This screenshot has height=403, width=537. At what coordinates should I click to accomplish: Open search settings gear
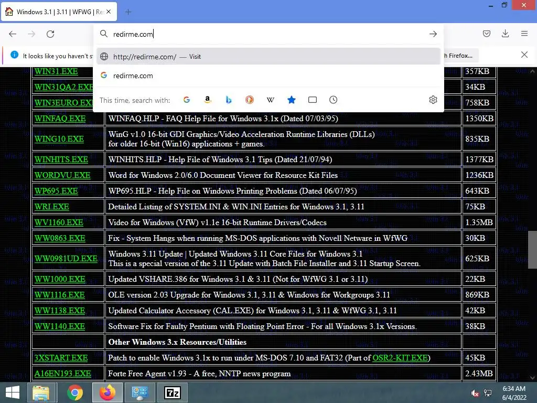pos(433,100)
